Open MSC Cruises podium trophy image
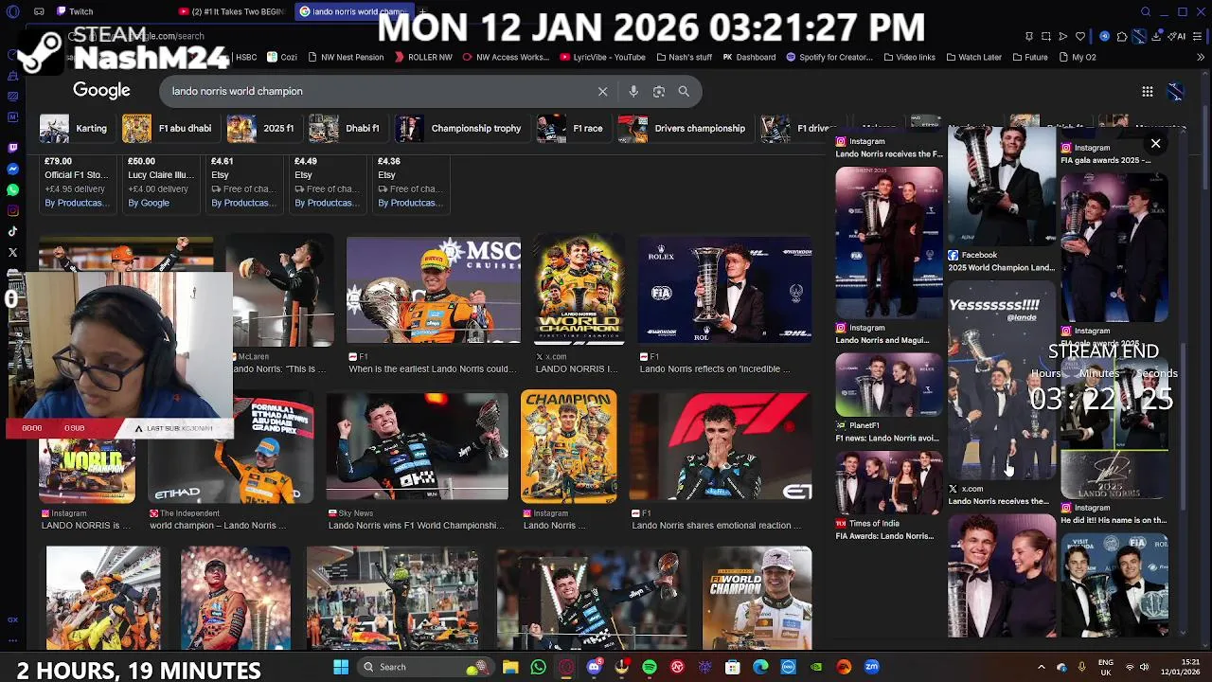Viewport: 1212px width, 682px height. [434, 290]
